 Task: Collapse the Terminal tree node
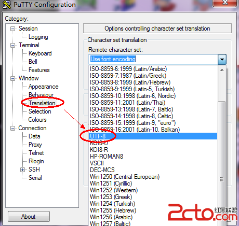pyautogui.click(x=12, y=45)
